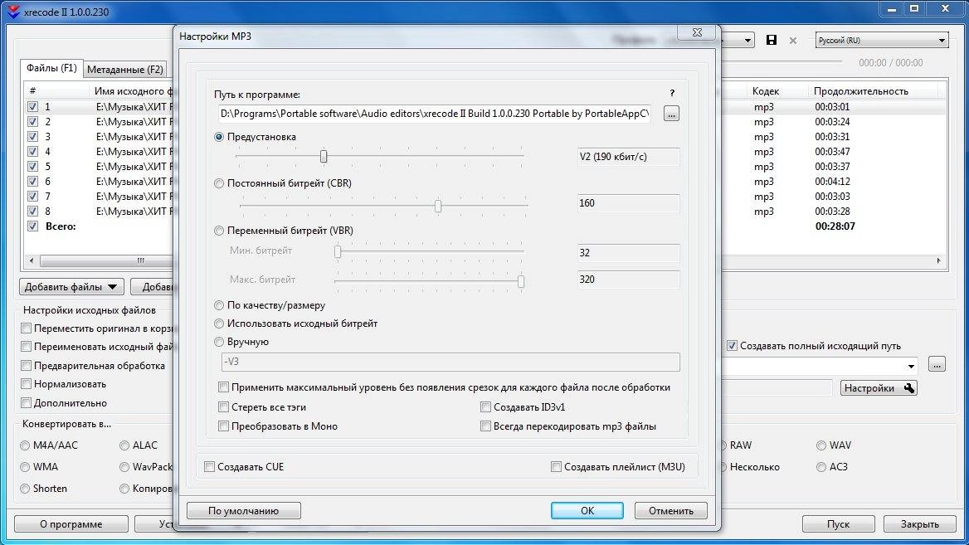
Task: Uncheck file row 1 checkbox
Action: pyautogui.click(x=32, y=107)
